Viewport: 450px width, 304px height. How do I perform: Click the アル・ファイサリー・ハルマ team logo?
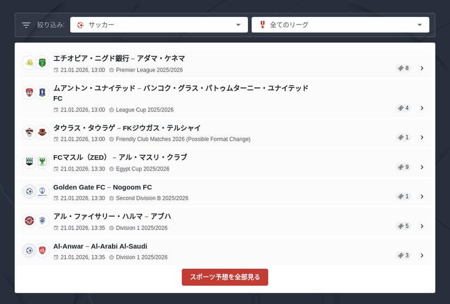click(29, 221)
